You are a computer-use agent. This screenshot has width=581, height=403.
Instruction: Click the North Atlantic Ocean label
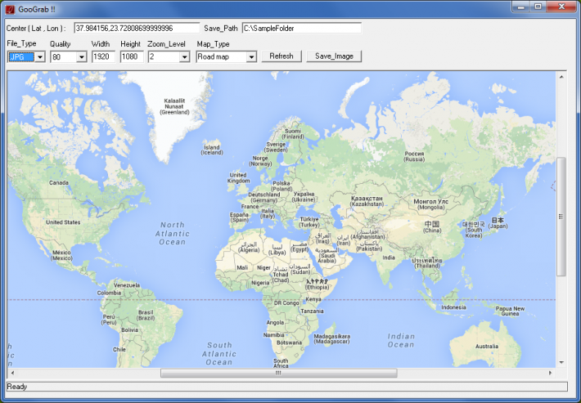point(173,233)
